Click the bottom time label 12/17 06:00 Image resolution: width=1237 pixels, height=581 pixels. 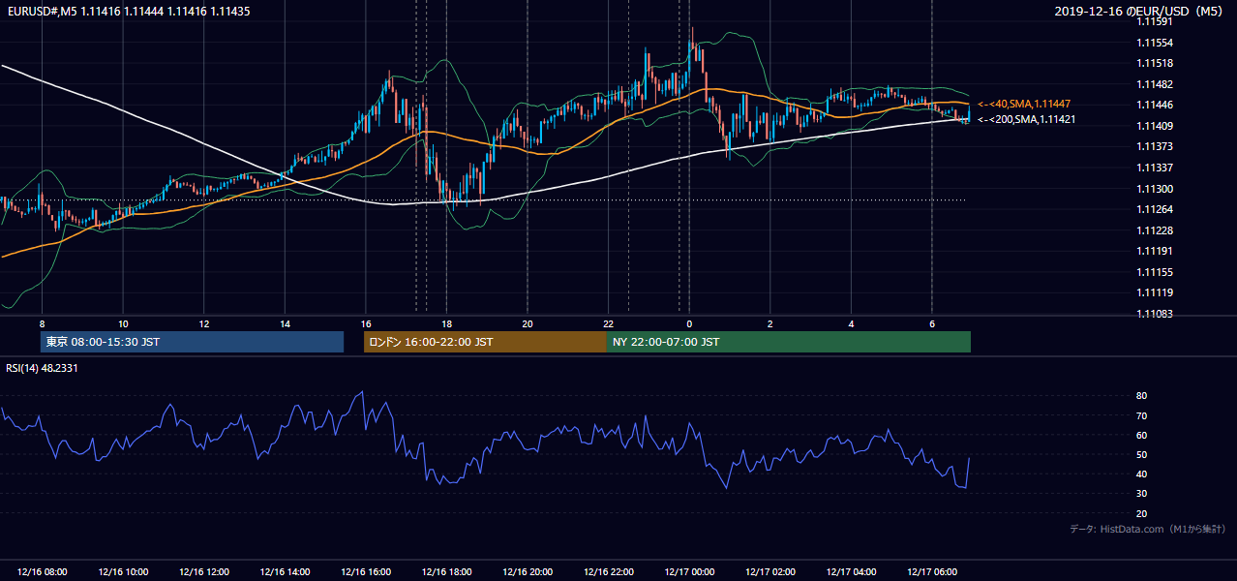932,572
